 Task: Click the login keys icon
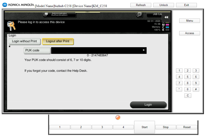point(11,26)
